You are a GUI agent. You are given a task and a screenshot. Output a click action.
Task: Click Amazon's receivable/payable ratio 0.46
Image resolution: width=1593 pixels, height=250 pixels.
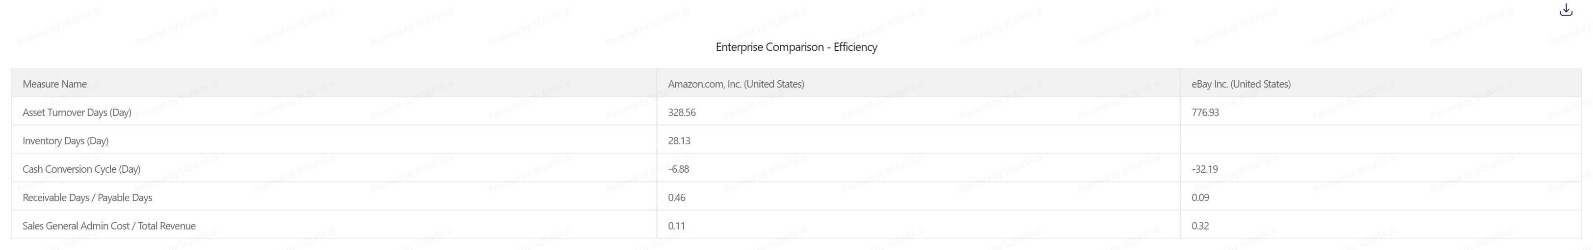pos(677,197)
